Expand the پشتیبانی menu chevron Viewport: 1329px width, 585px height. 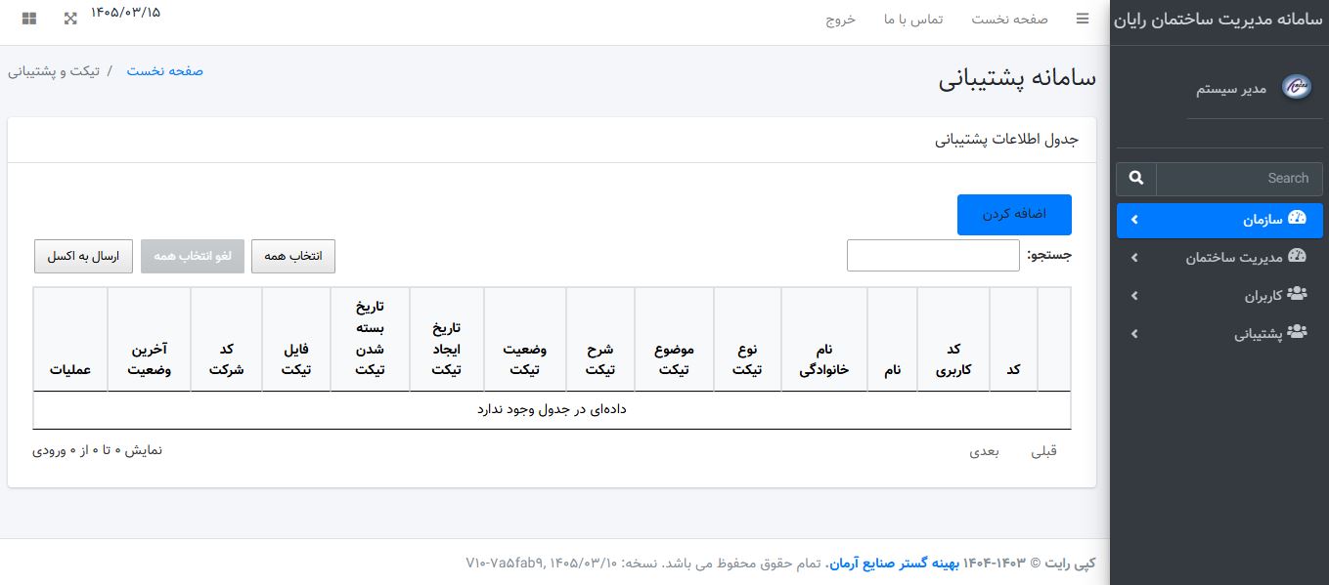[1134, 334]
